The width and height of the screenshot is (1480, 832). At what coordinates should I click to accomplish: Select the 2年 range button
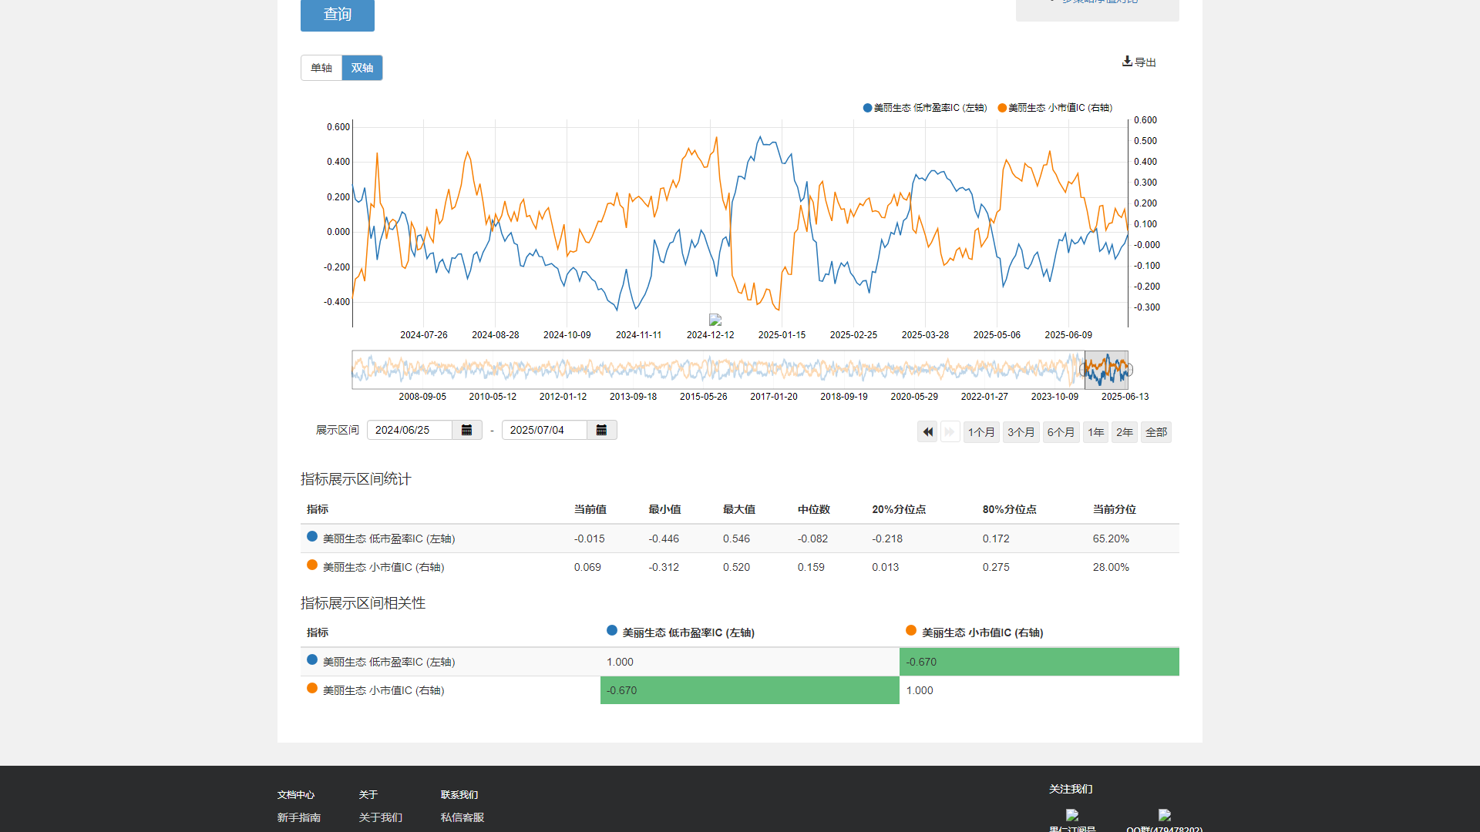click(1125, 432)
